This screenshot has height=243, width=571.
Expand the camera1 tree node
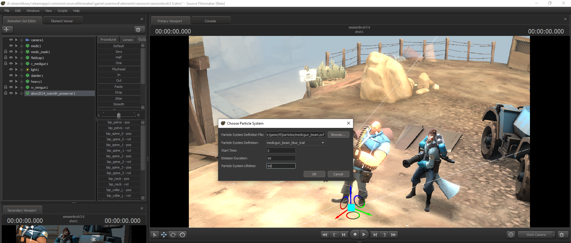(21, 40)
